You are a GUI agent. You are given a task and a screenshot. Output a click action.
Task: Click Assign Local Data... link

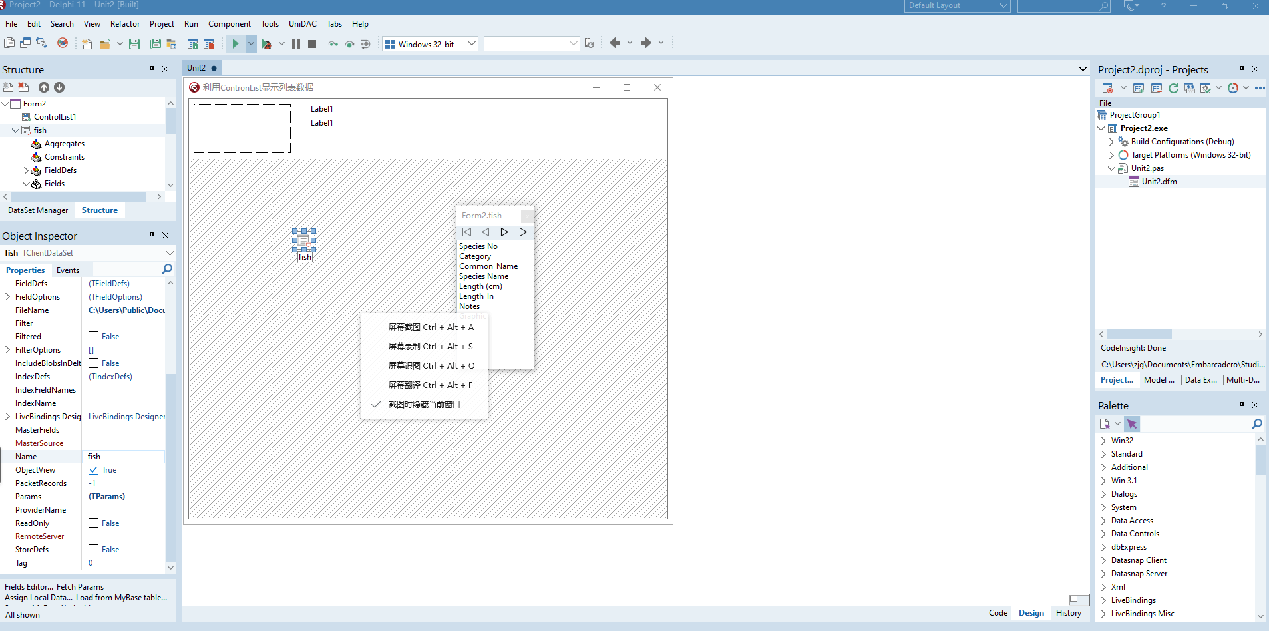pos(39,598)
